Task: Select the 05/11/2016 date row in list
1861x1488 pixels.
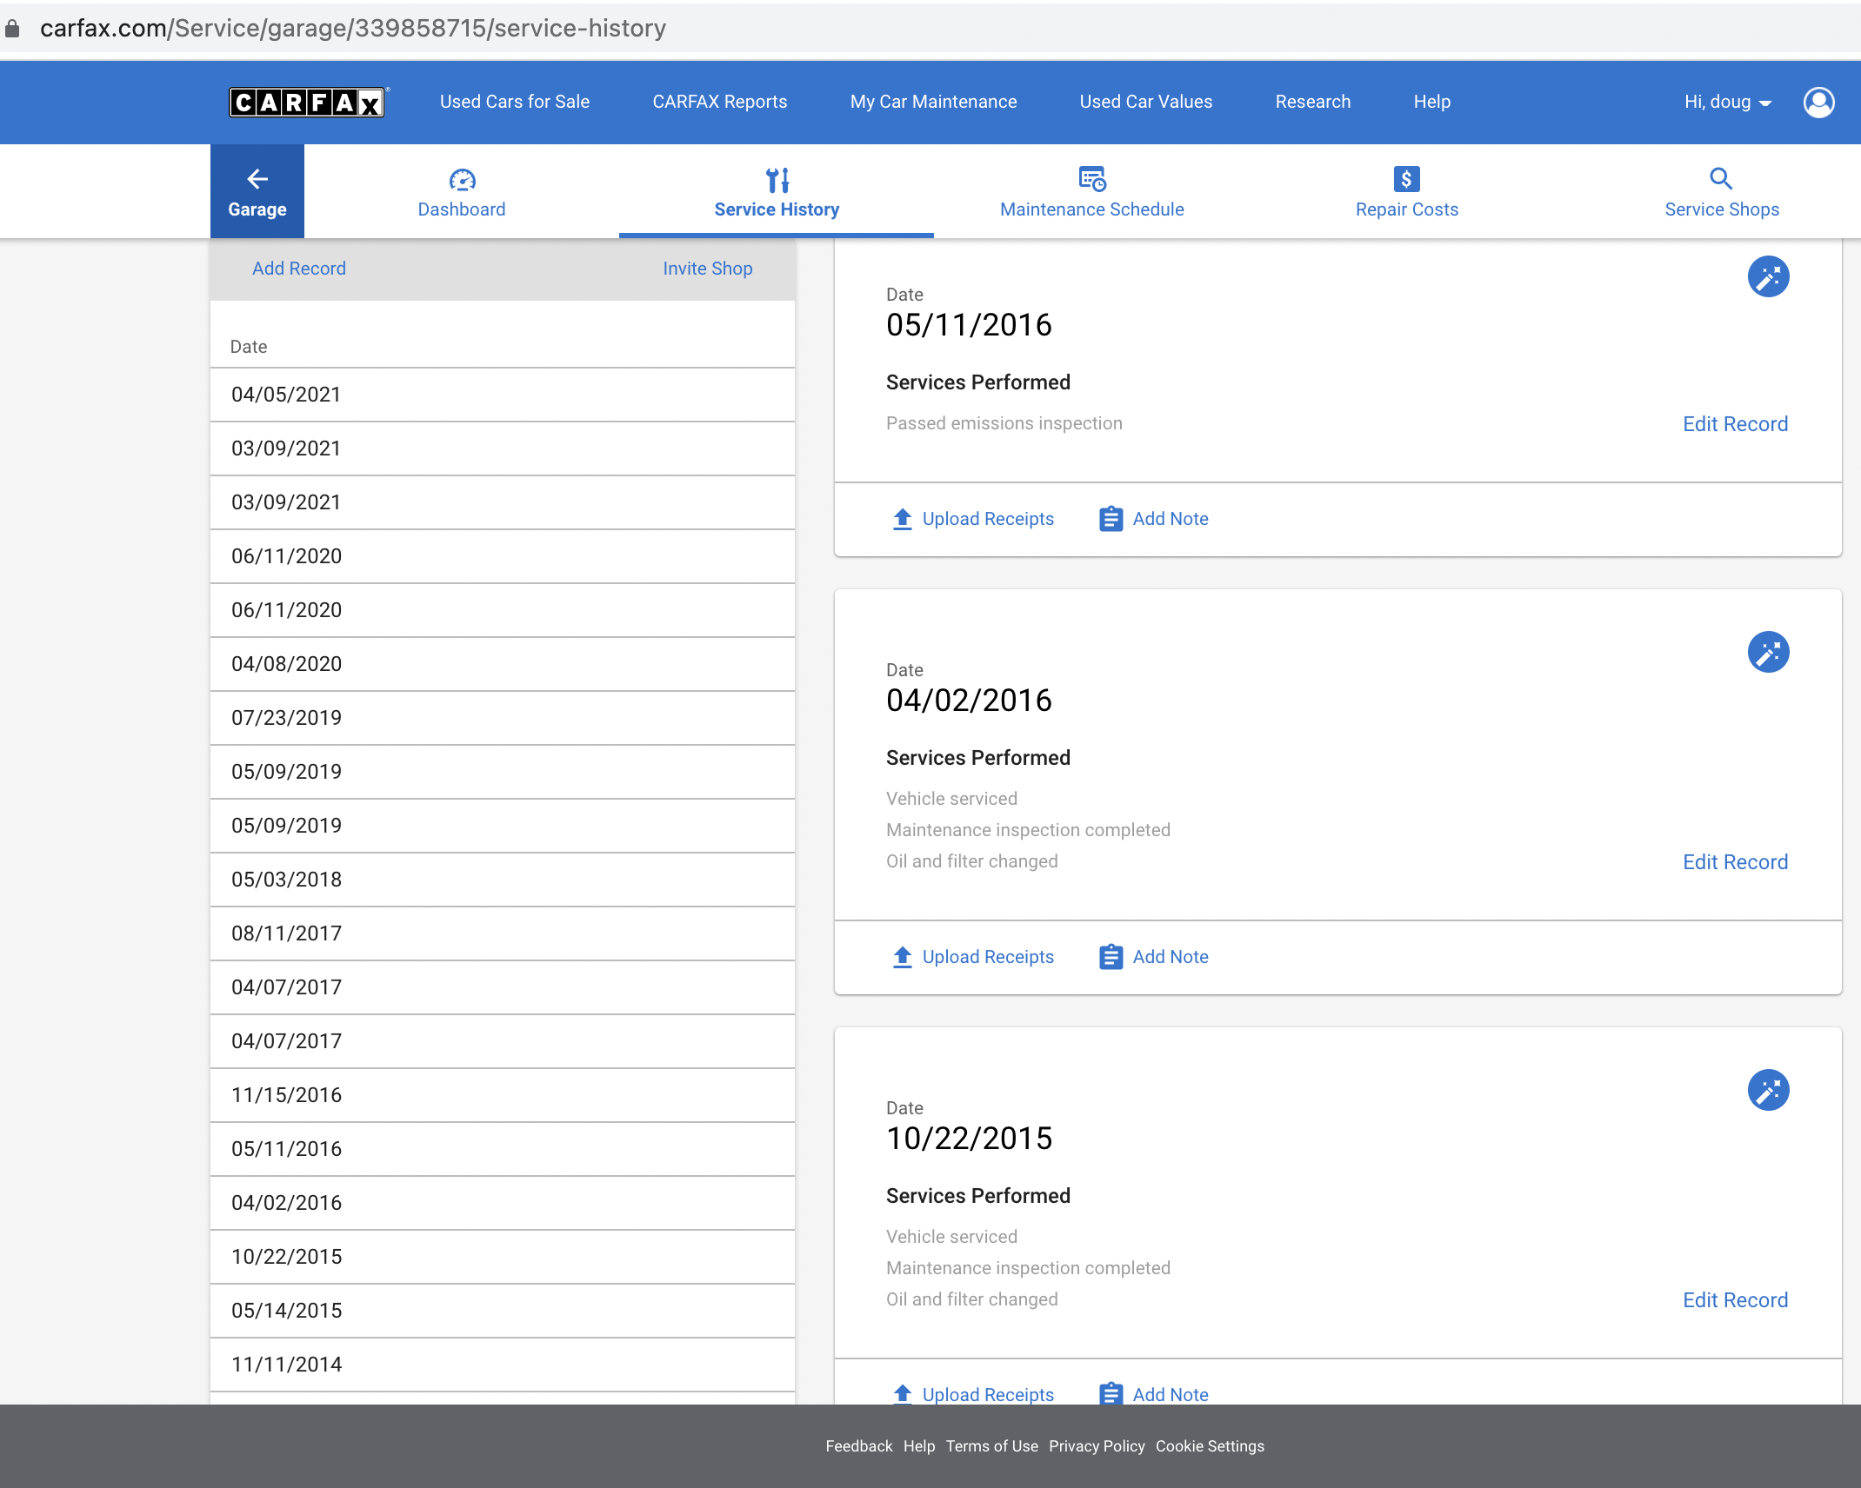Action: coord(503,1149)
